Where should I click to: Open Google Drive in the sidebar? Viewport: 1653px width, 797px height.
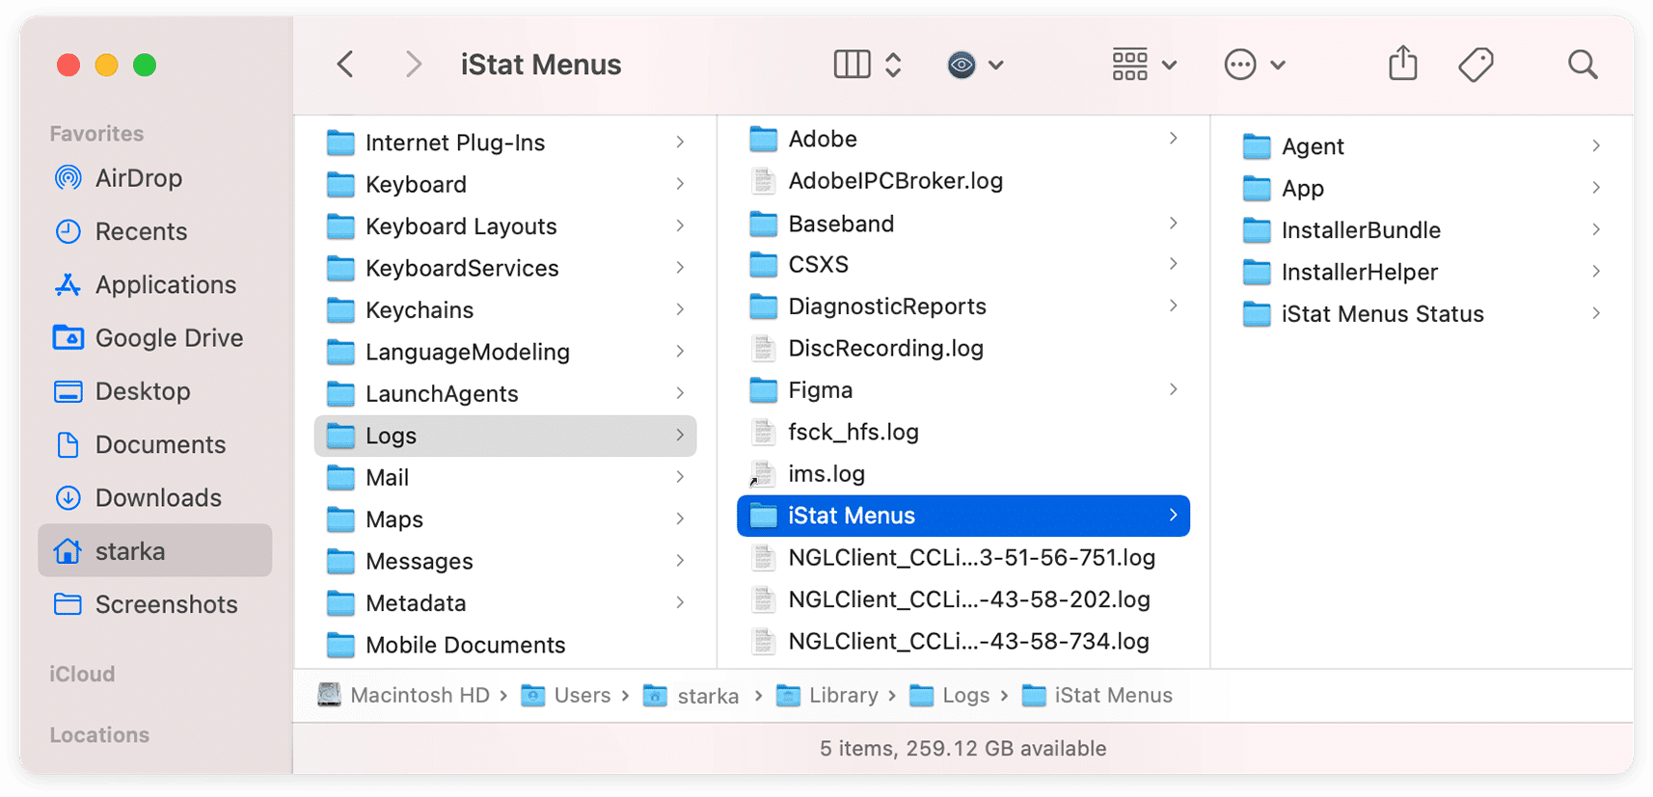(x=154, y=337)
